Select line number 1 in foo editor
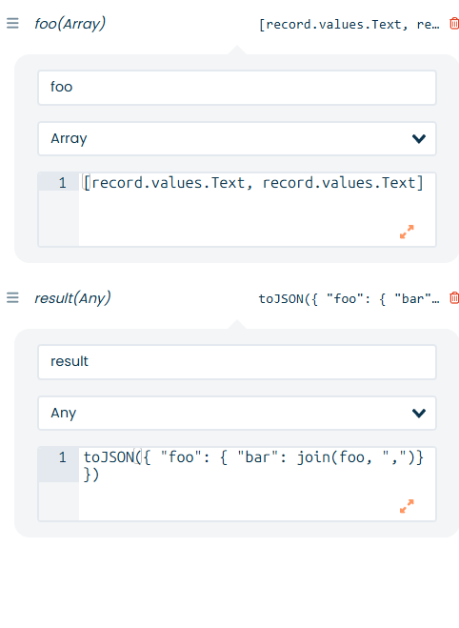The height and width of the screenshot is (628, 459). 62,183
